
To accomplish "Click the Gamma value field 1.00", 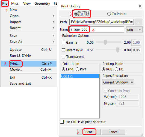I will click(x=136, y=43).
